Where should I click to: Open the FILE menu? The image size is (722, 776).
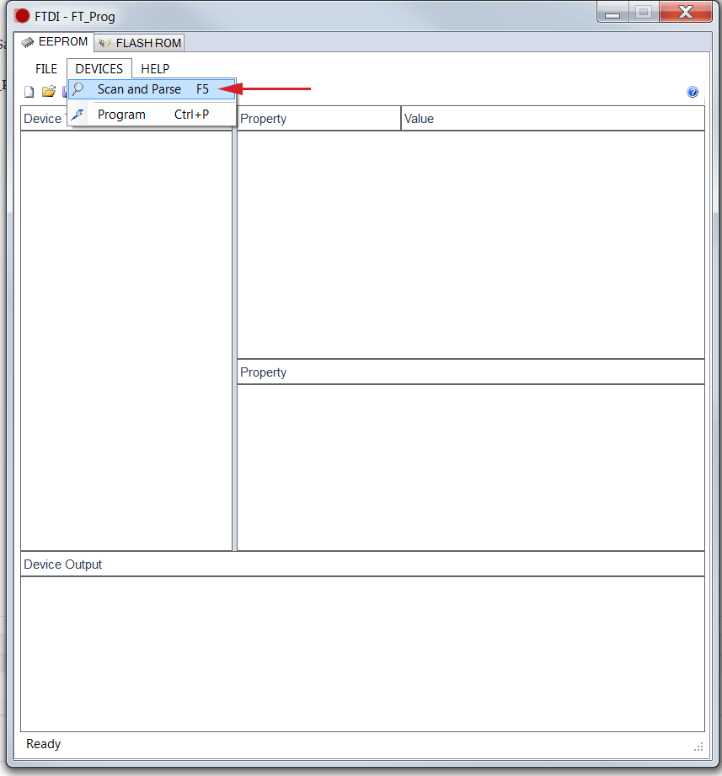pyautogui.click(x=45, y=68)
